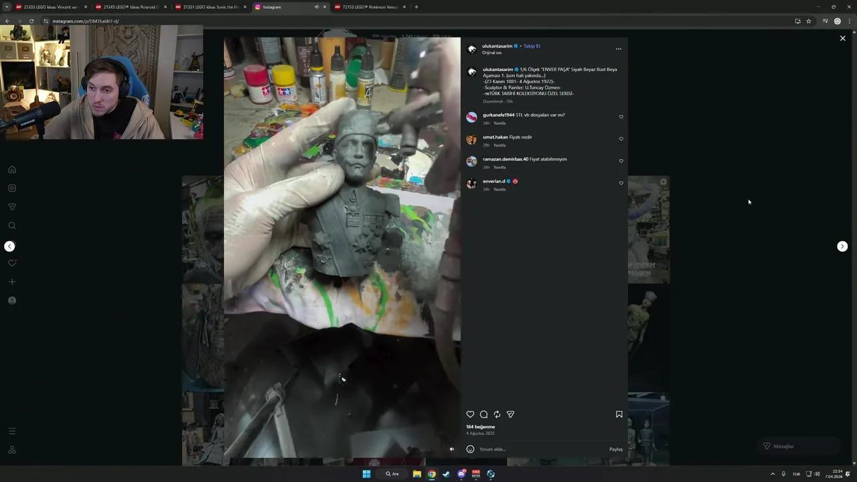View the '164 beğenme' likes list

[481, 427]
